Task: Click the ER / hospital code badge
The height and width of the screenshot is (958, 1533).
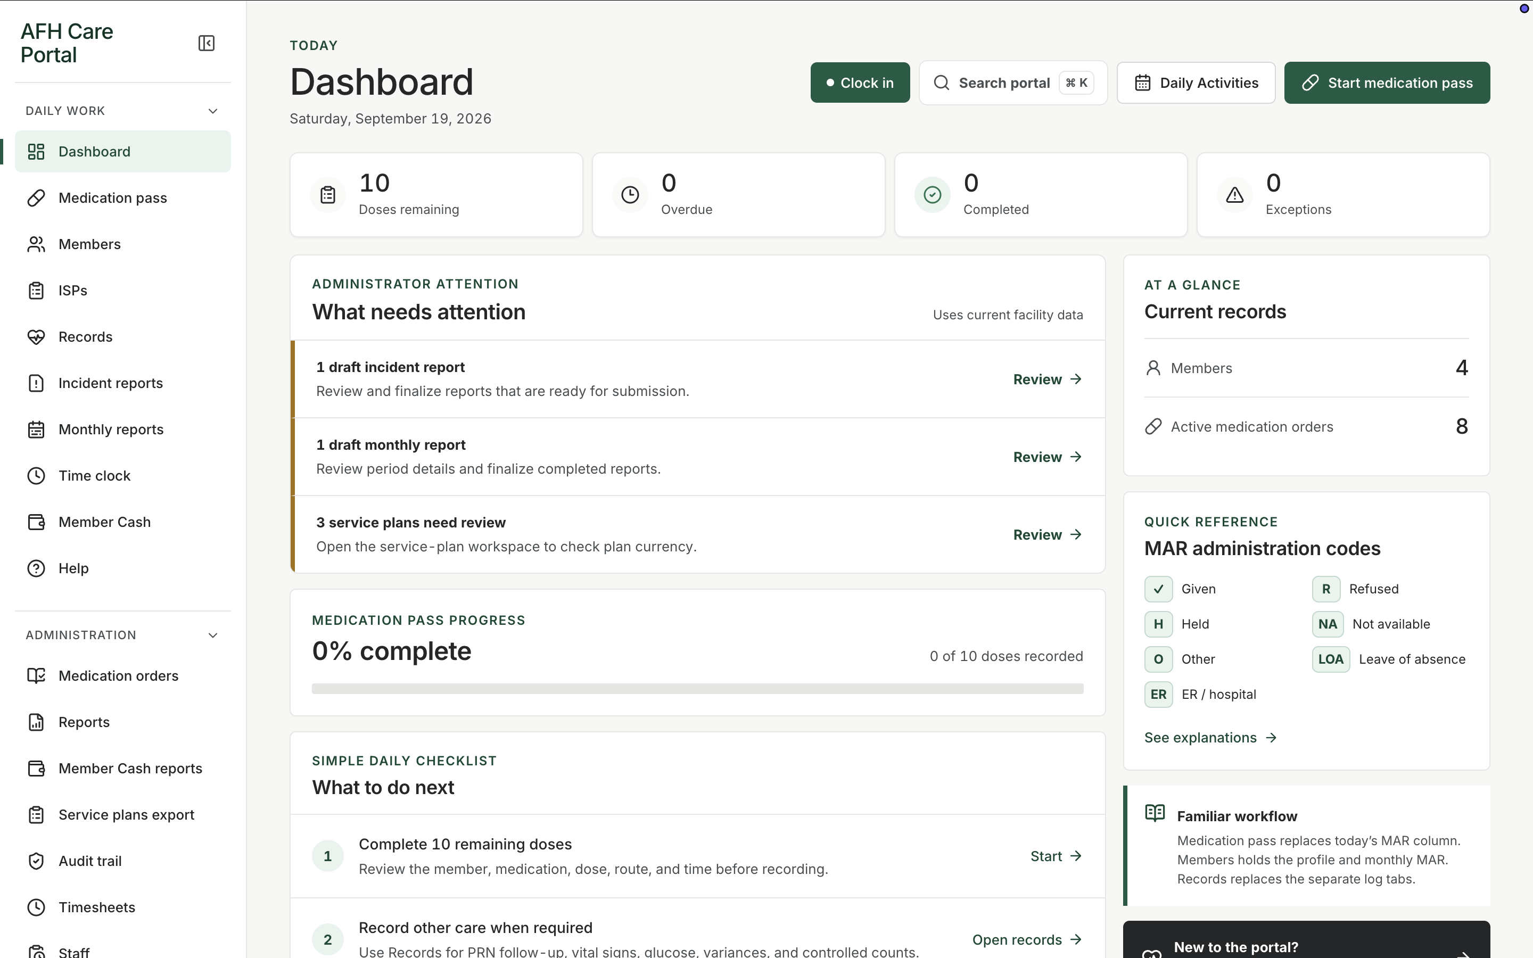Action: click(x=1158, y=695)
